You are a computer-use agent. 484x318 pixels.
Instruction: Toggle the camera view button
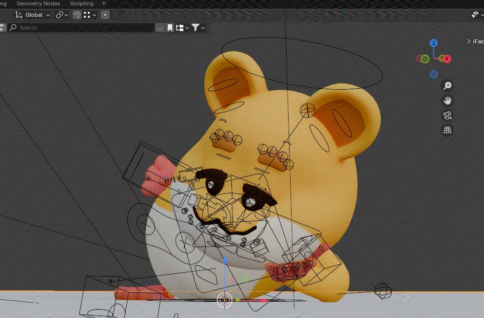pos(447,115)
